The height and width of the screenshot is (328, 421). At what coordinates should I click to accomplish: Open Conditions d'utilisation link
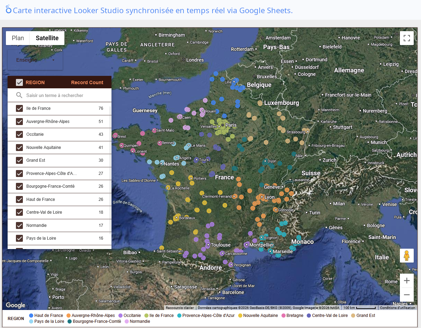point(397,308)
